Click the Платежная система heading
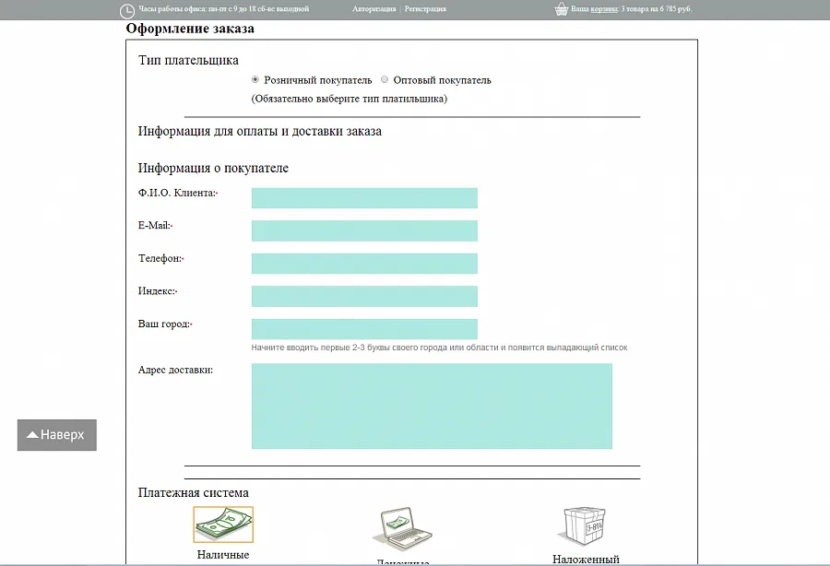 (x=194, y=493)
